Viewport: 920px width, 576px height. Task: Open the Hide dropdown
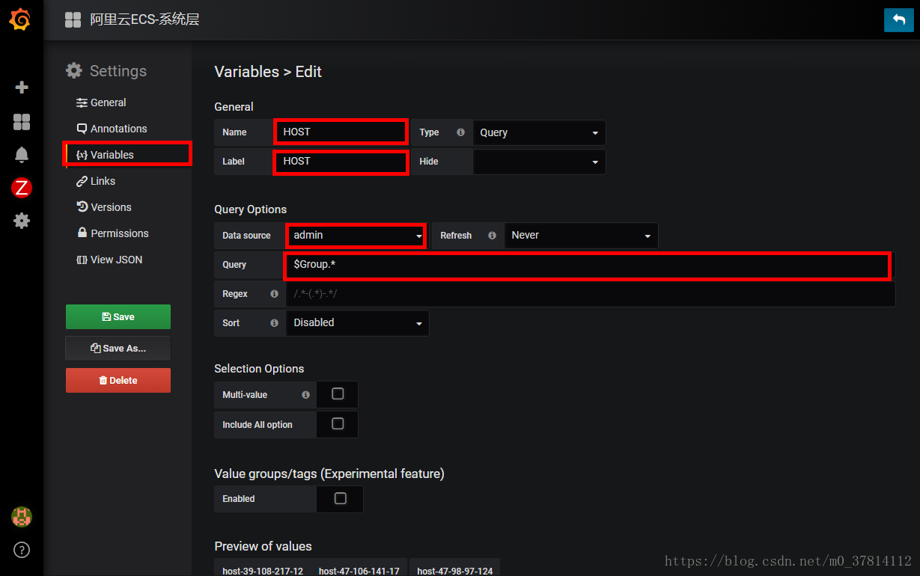pyautogui.click(x=539, y=162)
